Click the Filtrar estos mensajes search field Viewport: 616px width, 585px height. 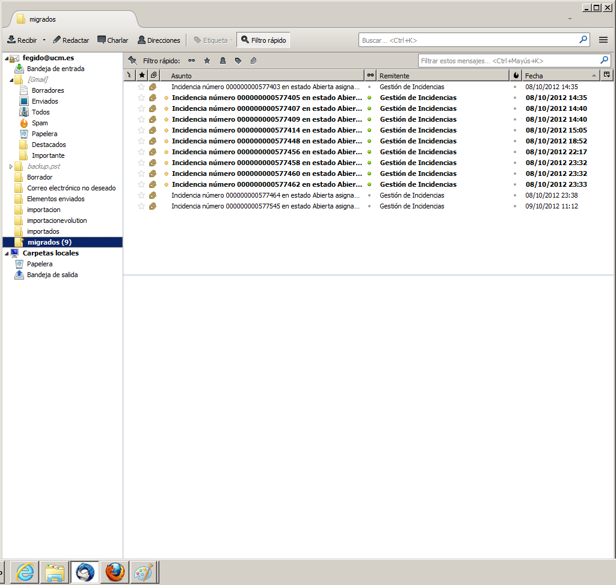(x=508, y=61)
